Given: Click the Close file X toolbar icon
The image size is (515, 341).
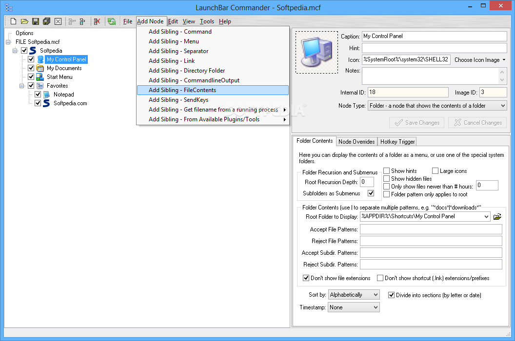Looking at the screenshot, I should pyautogui.click(x=58, y=21).
